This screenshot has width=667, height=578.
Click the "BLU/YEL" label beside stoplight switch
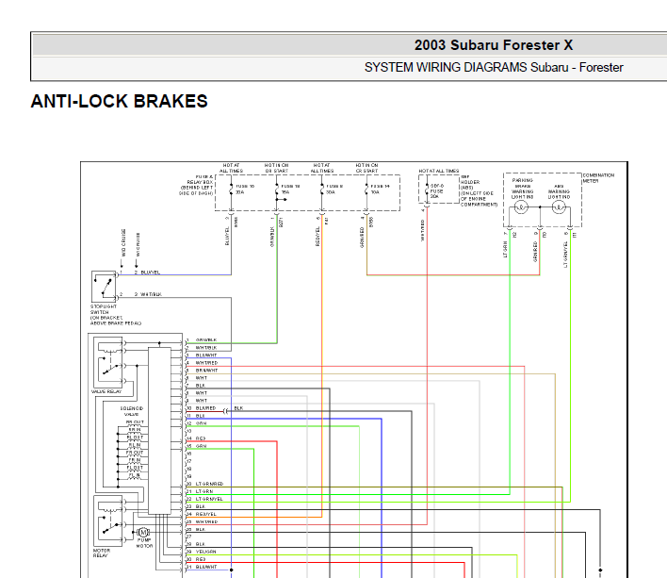click(x=150, y=272)
